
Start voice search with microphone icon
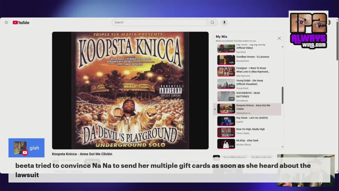click(x=224, y=23)
